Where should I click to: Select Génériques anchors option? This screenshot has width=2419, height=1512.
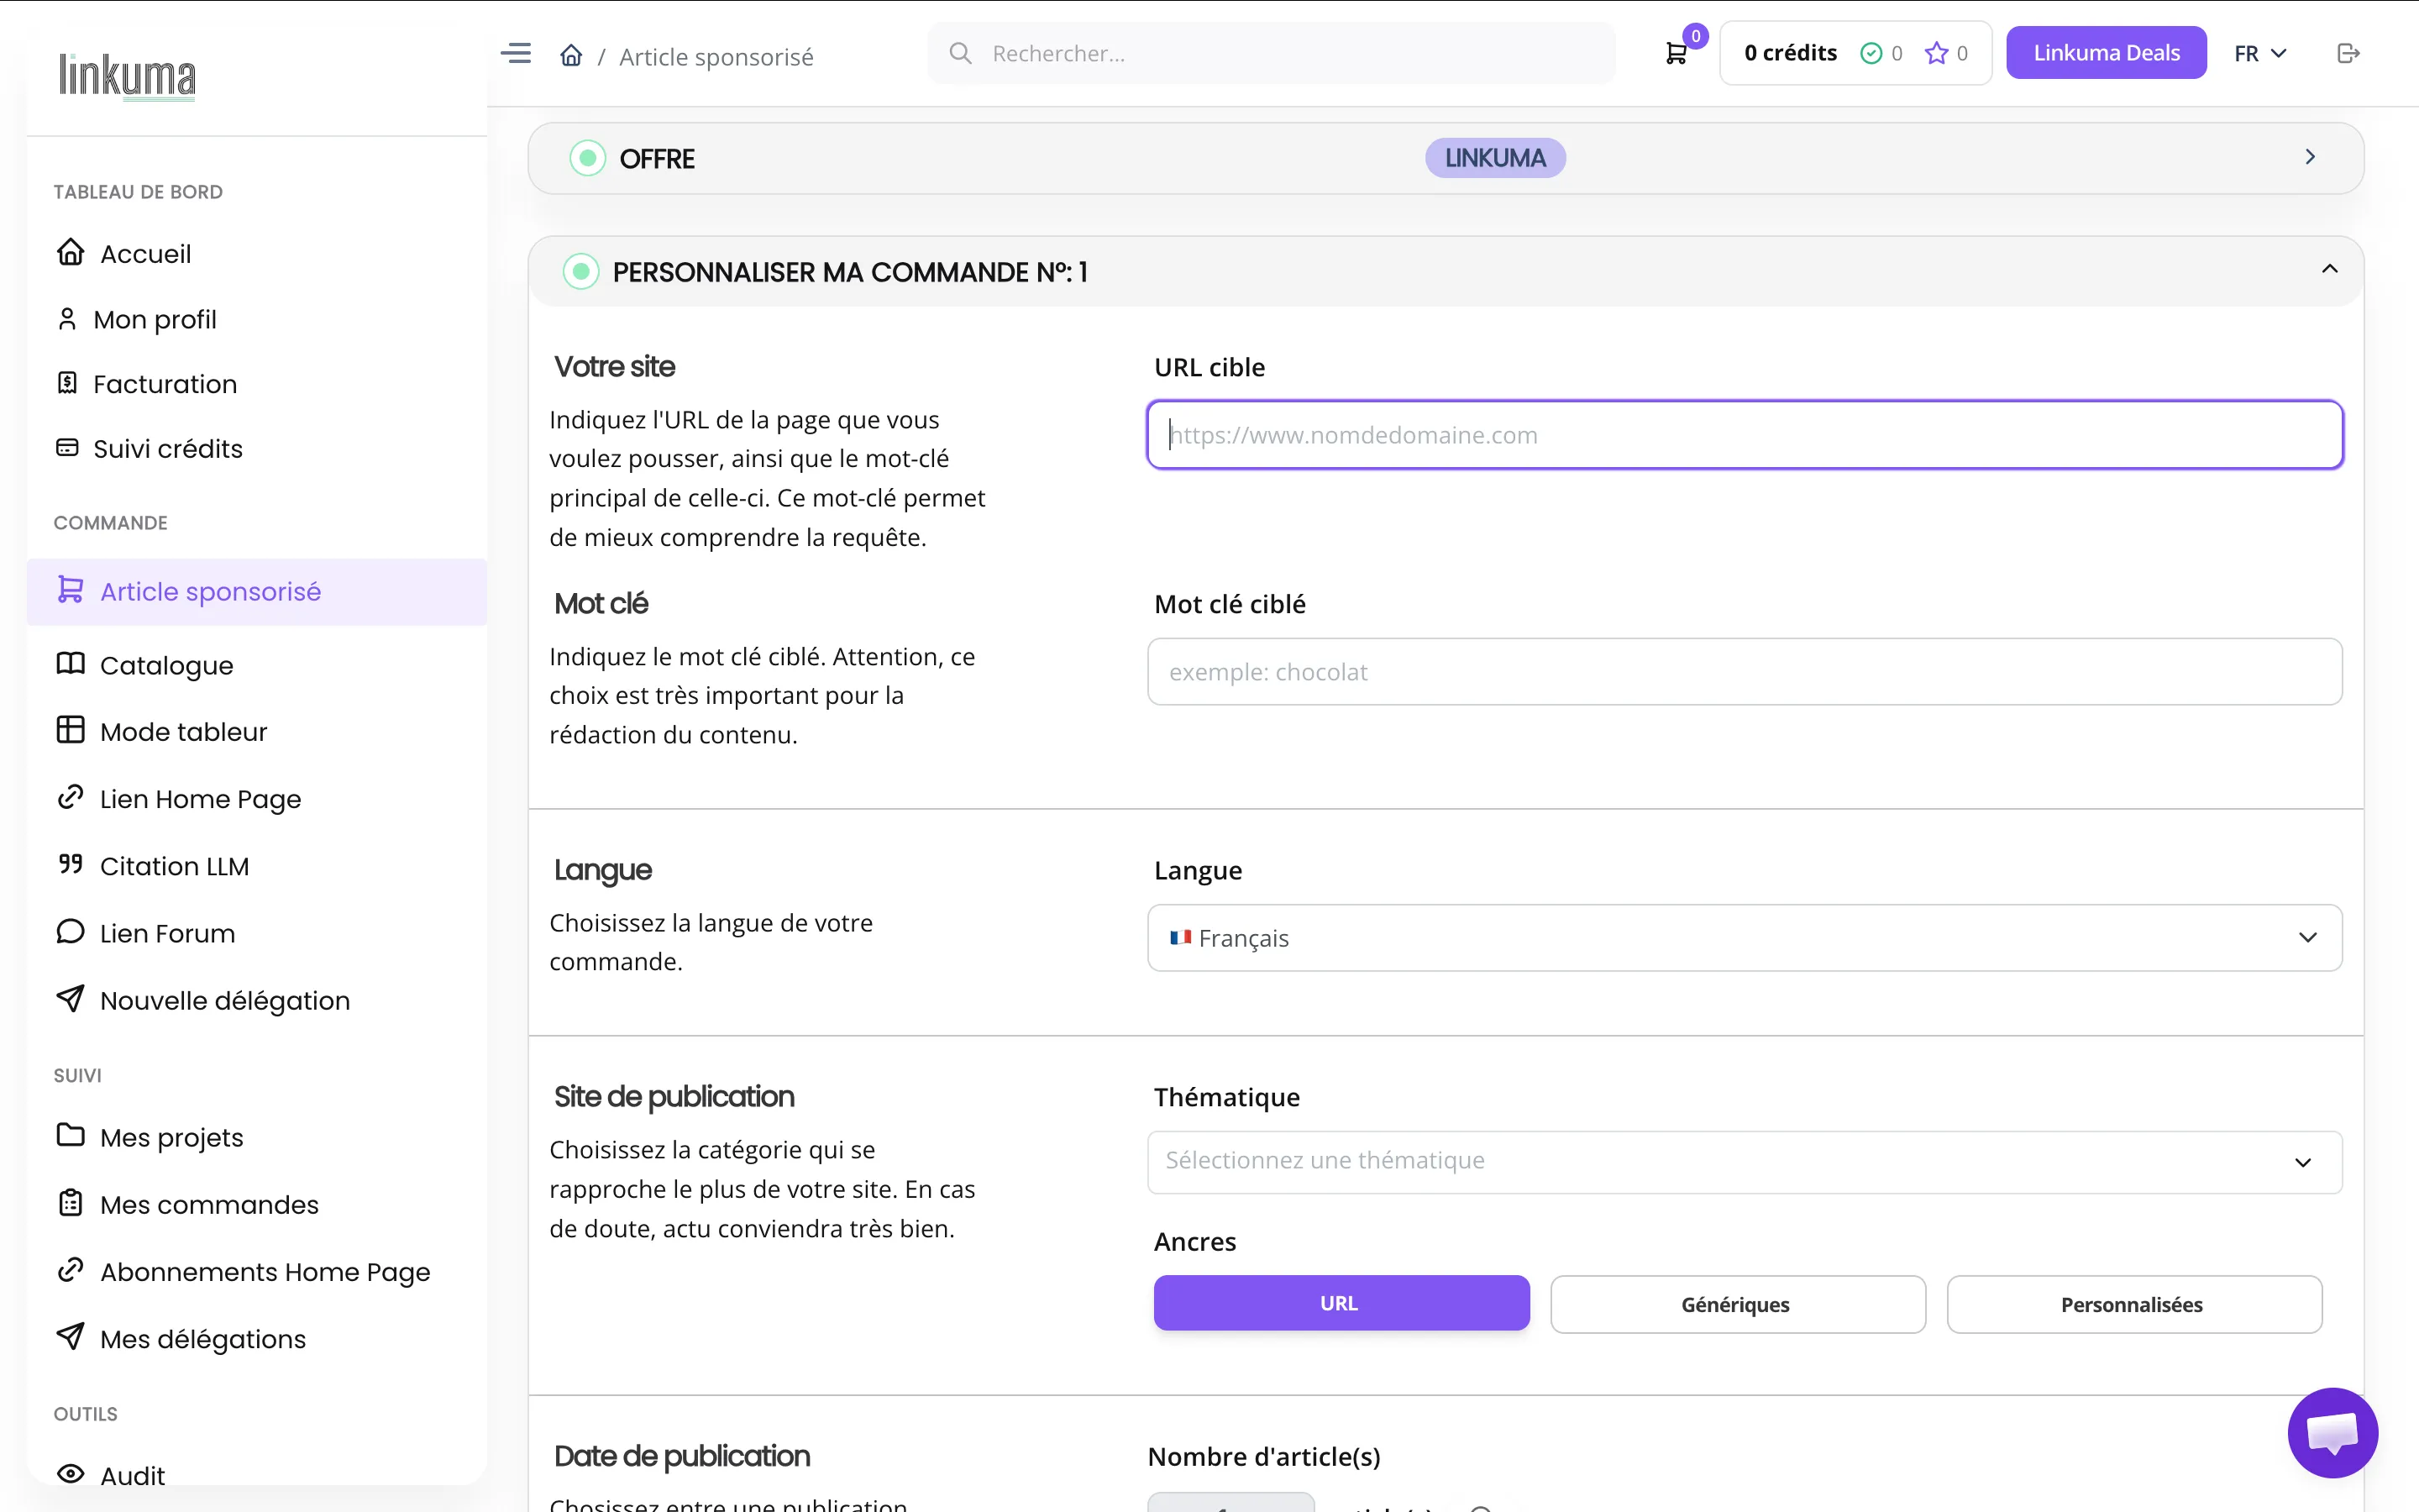1737,1304
